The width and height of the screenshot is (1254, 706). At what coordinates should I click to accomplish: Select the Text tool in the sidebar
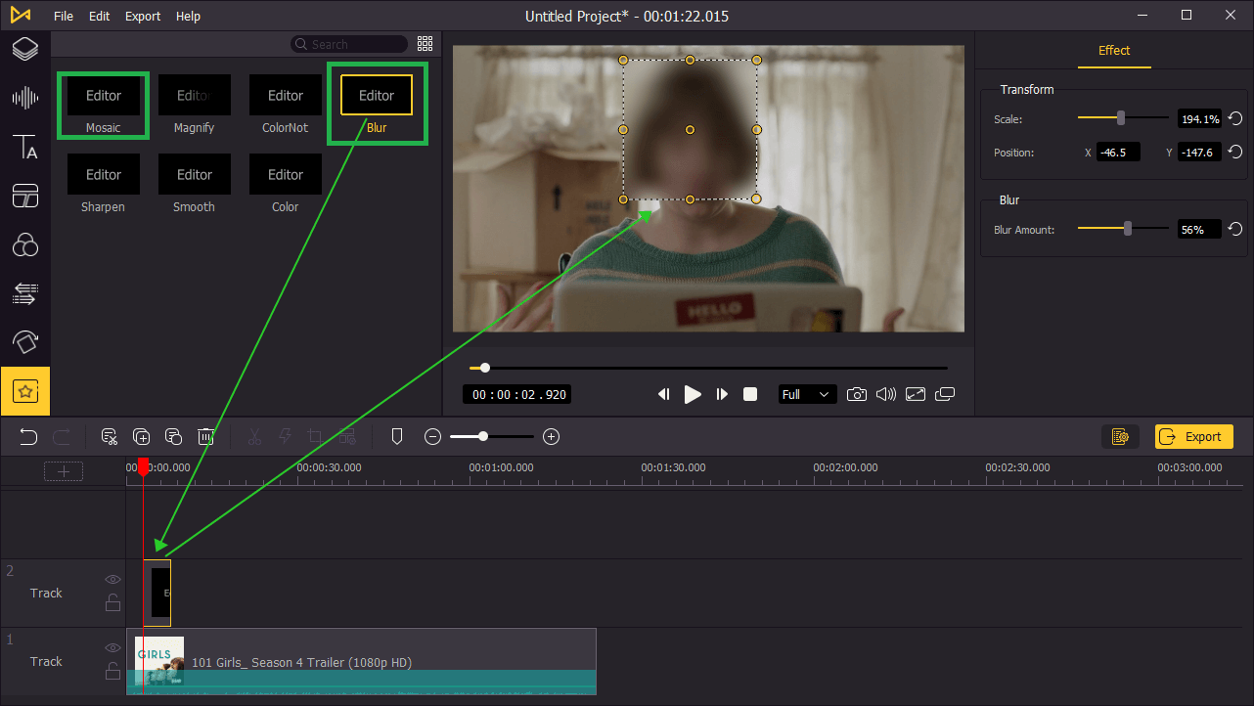[25, 147]
